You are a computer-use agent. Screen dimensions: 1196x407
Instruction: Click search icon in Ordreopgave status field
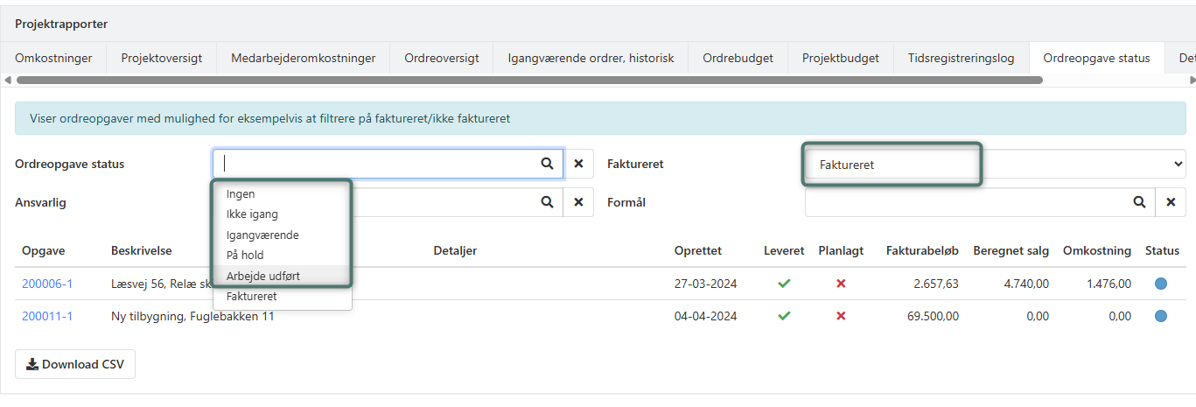click(547, 164)
